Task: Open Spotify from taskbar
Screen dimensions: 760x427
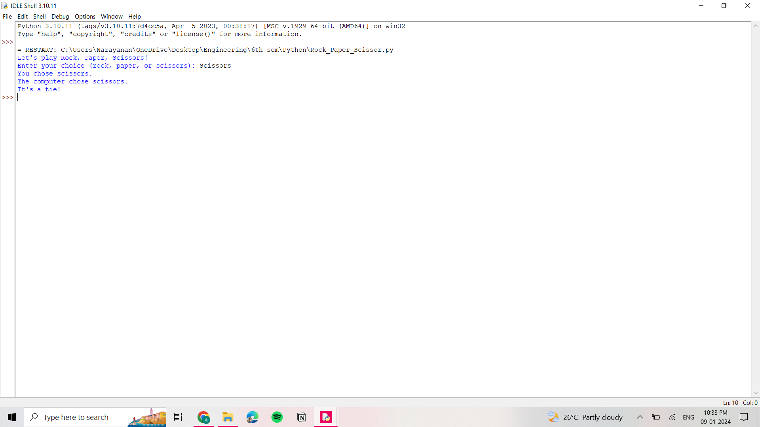Action: click(x=277, y=417)
